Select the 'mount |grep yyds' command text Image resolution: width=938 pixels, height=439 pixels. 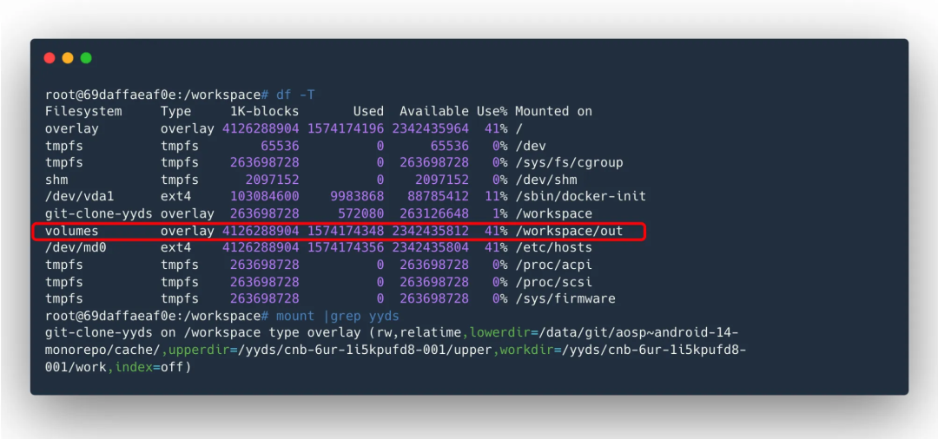(x=337, y=315)
